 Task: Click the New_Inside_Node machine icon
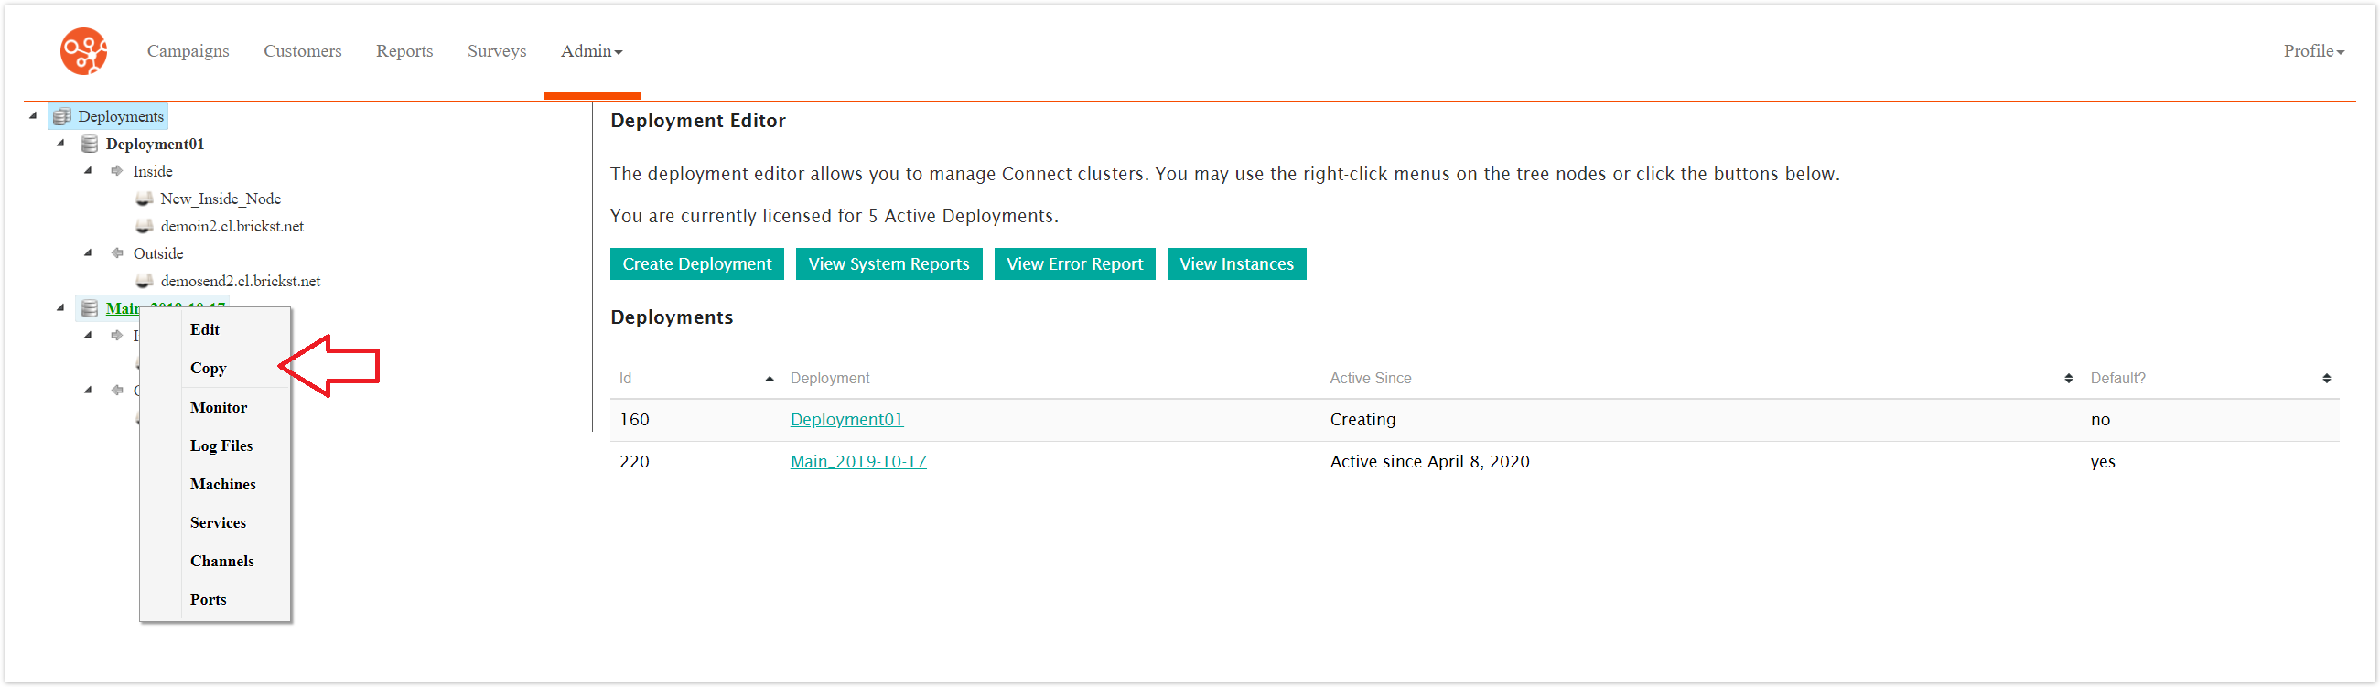(145, 199)
